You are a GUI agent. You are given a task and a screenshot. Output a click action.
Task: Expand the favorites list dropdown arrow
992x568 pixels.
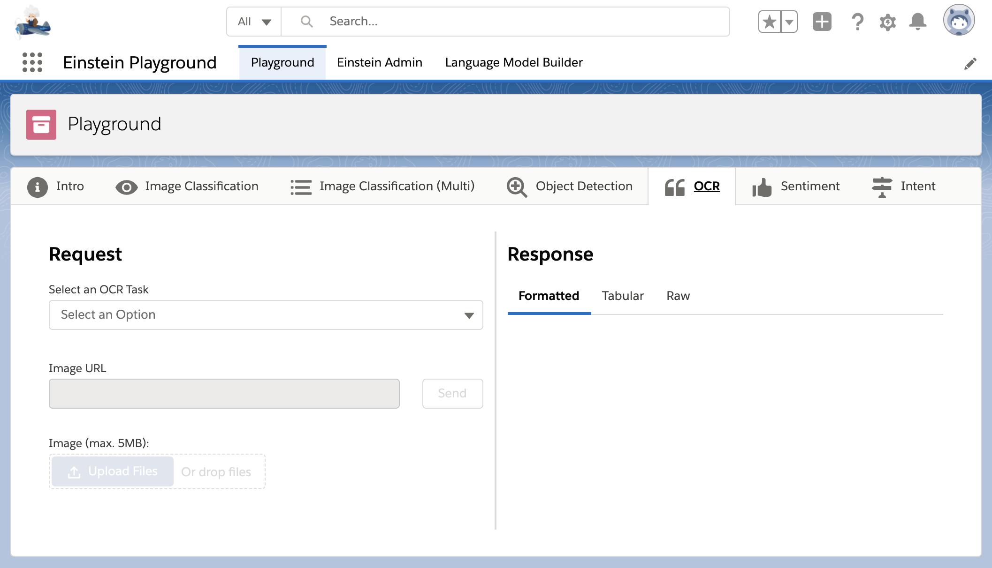click(x=789, y=22)
